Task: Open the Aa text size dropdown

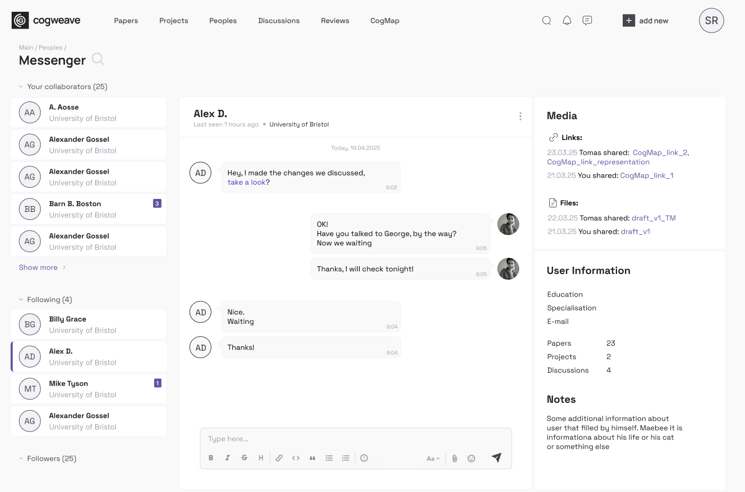Action: tap(433, 458)
